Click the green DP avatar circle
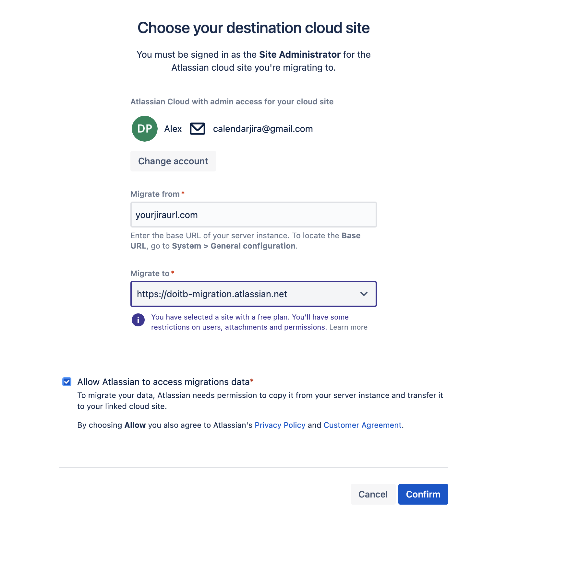 [x=144, y=129]
